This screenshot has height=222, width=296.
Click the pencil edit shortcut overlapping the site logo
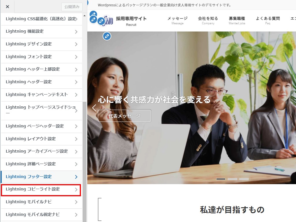101,21
